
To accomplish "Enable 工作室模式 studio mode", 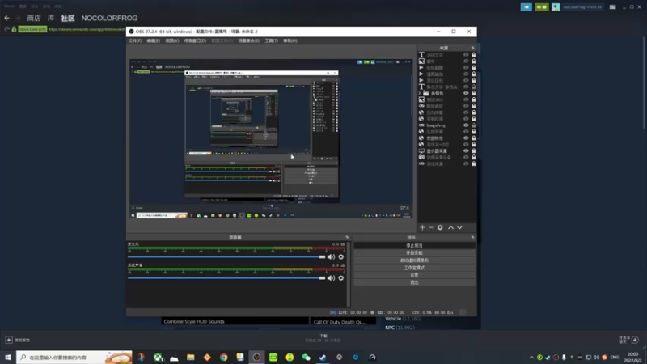I will tap(414, 268).
